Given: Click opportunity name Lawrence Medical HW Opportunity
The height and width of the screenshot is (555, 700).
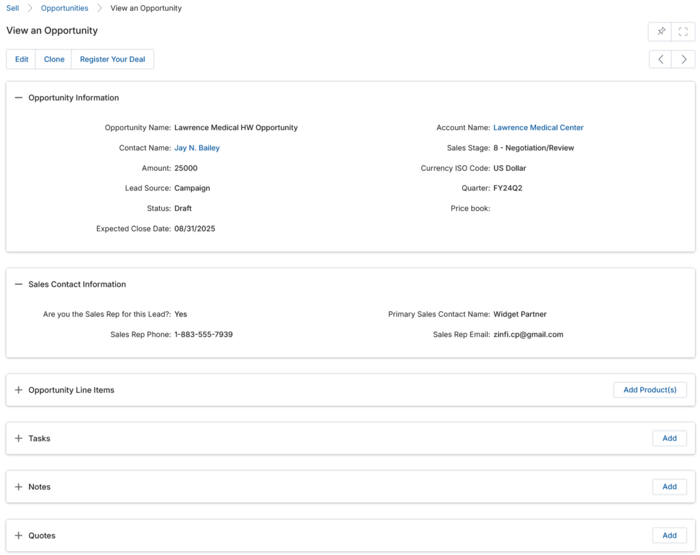Looking at the screenshot, I should (x=236, y=127).
